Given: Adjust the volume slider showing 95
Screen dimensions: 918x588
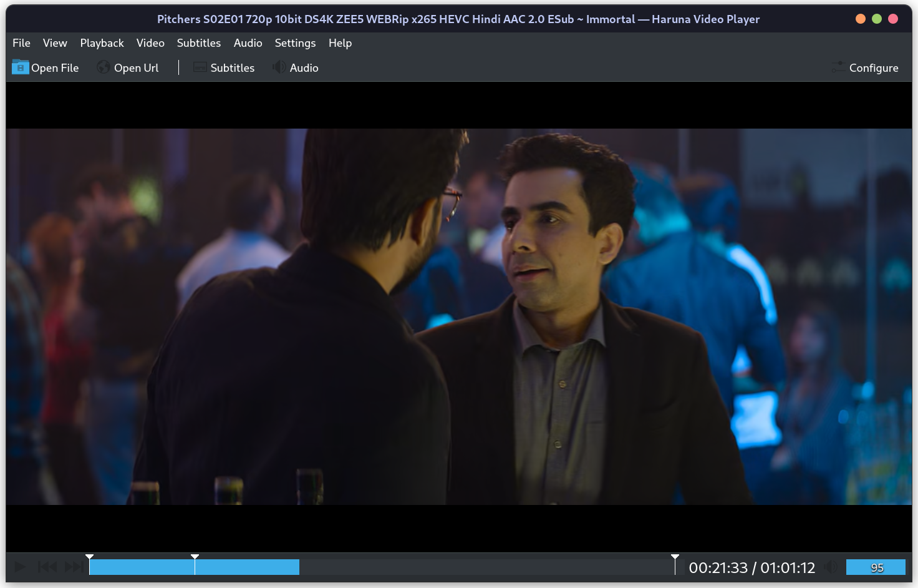Looking at the screenshot, I should coord(876,567).
